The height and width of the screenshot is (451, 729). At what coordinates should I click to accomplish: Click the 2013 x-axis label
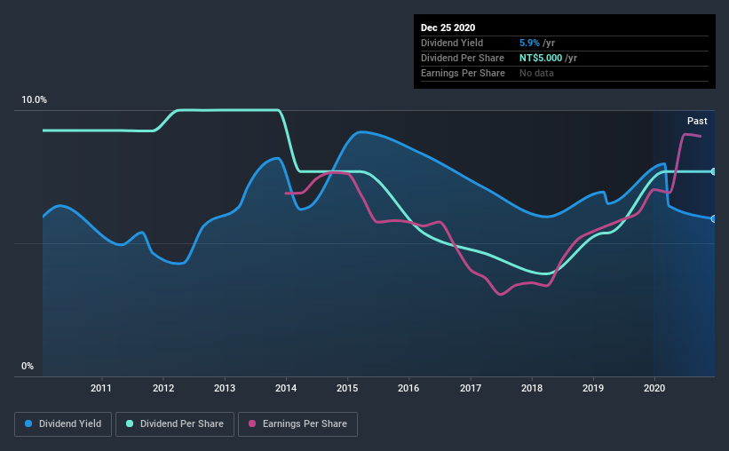click(225, 388)
